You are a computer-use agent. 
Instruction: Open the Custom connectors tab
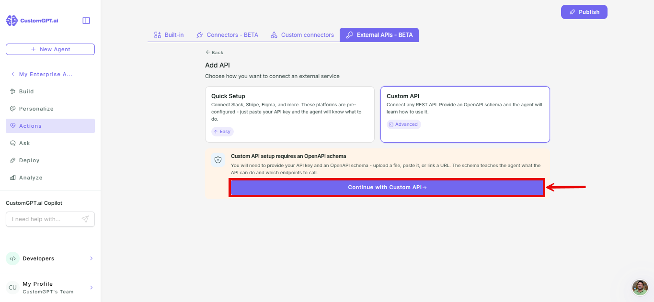coord(302,35)
